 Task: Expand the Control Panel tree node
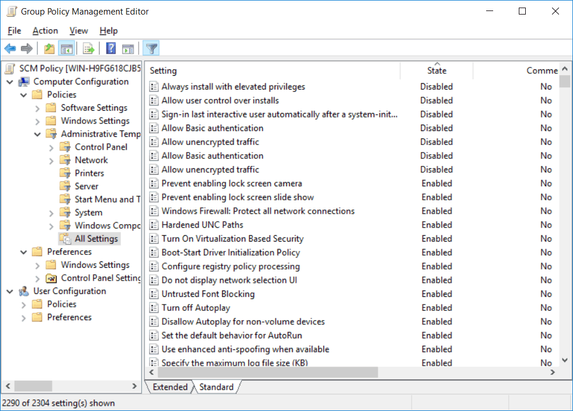pyautogui.click(x=51, y=147)
